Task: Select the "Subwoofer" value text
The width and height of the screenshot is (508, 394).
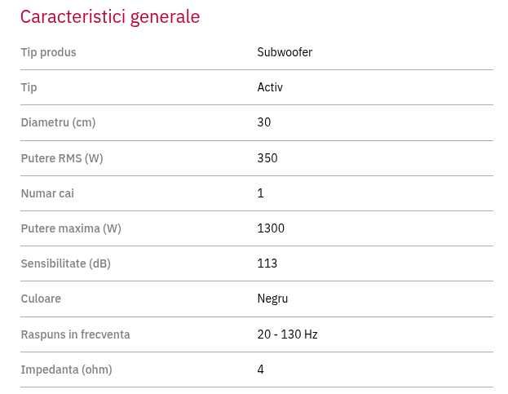Action: pos(285,52)
